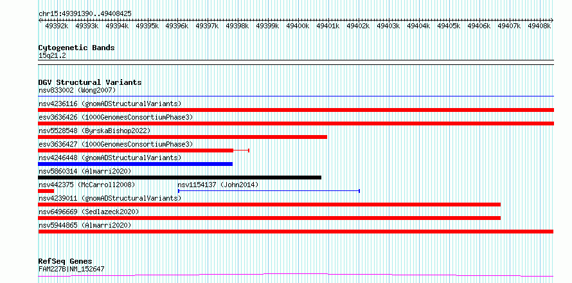Open nsv5528548 (ByrskaBishop2022) label
The height and width of the screenshot is (283, 572).
pos(94,131)
